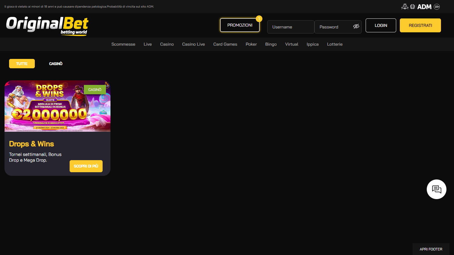Open the Lotterie section

coord(335,44)
